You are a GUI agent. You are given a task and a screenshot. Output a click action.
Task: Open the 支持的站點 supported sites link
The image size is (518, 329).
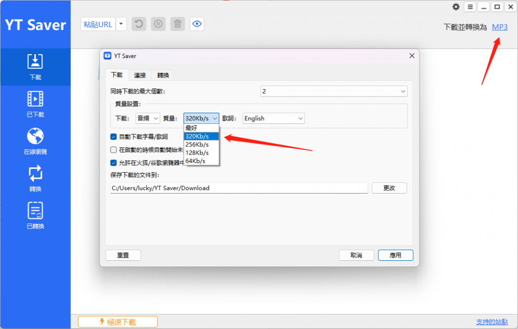[492, 322]
